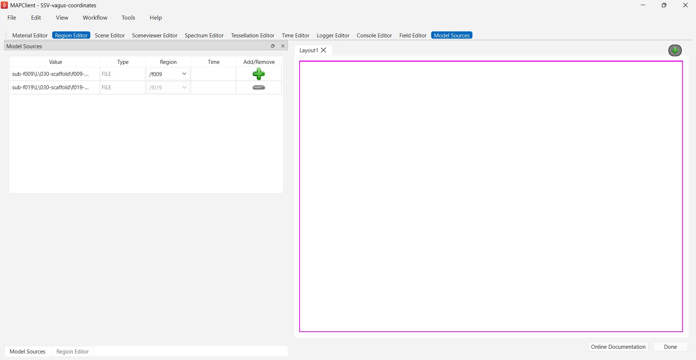The width and height of the screenshot is (696, 360).
Task: Click empty Time cell in f019 row
Action: (213, 87)
